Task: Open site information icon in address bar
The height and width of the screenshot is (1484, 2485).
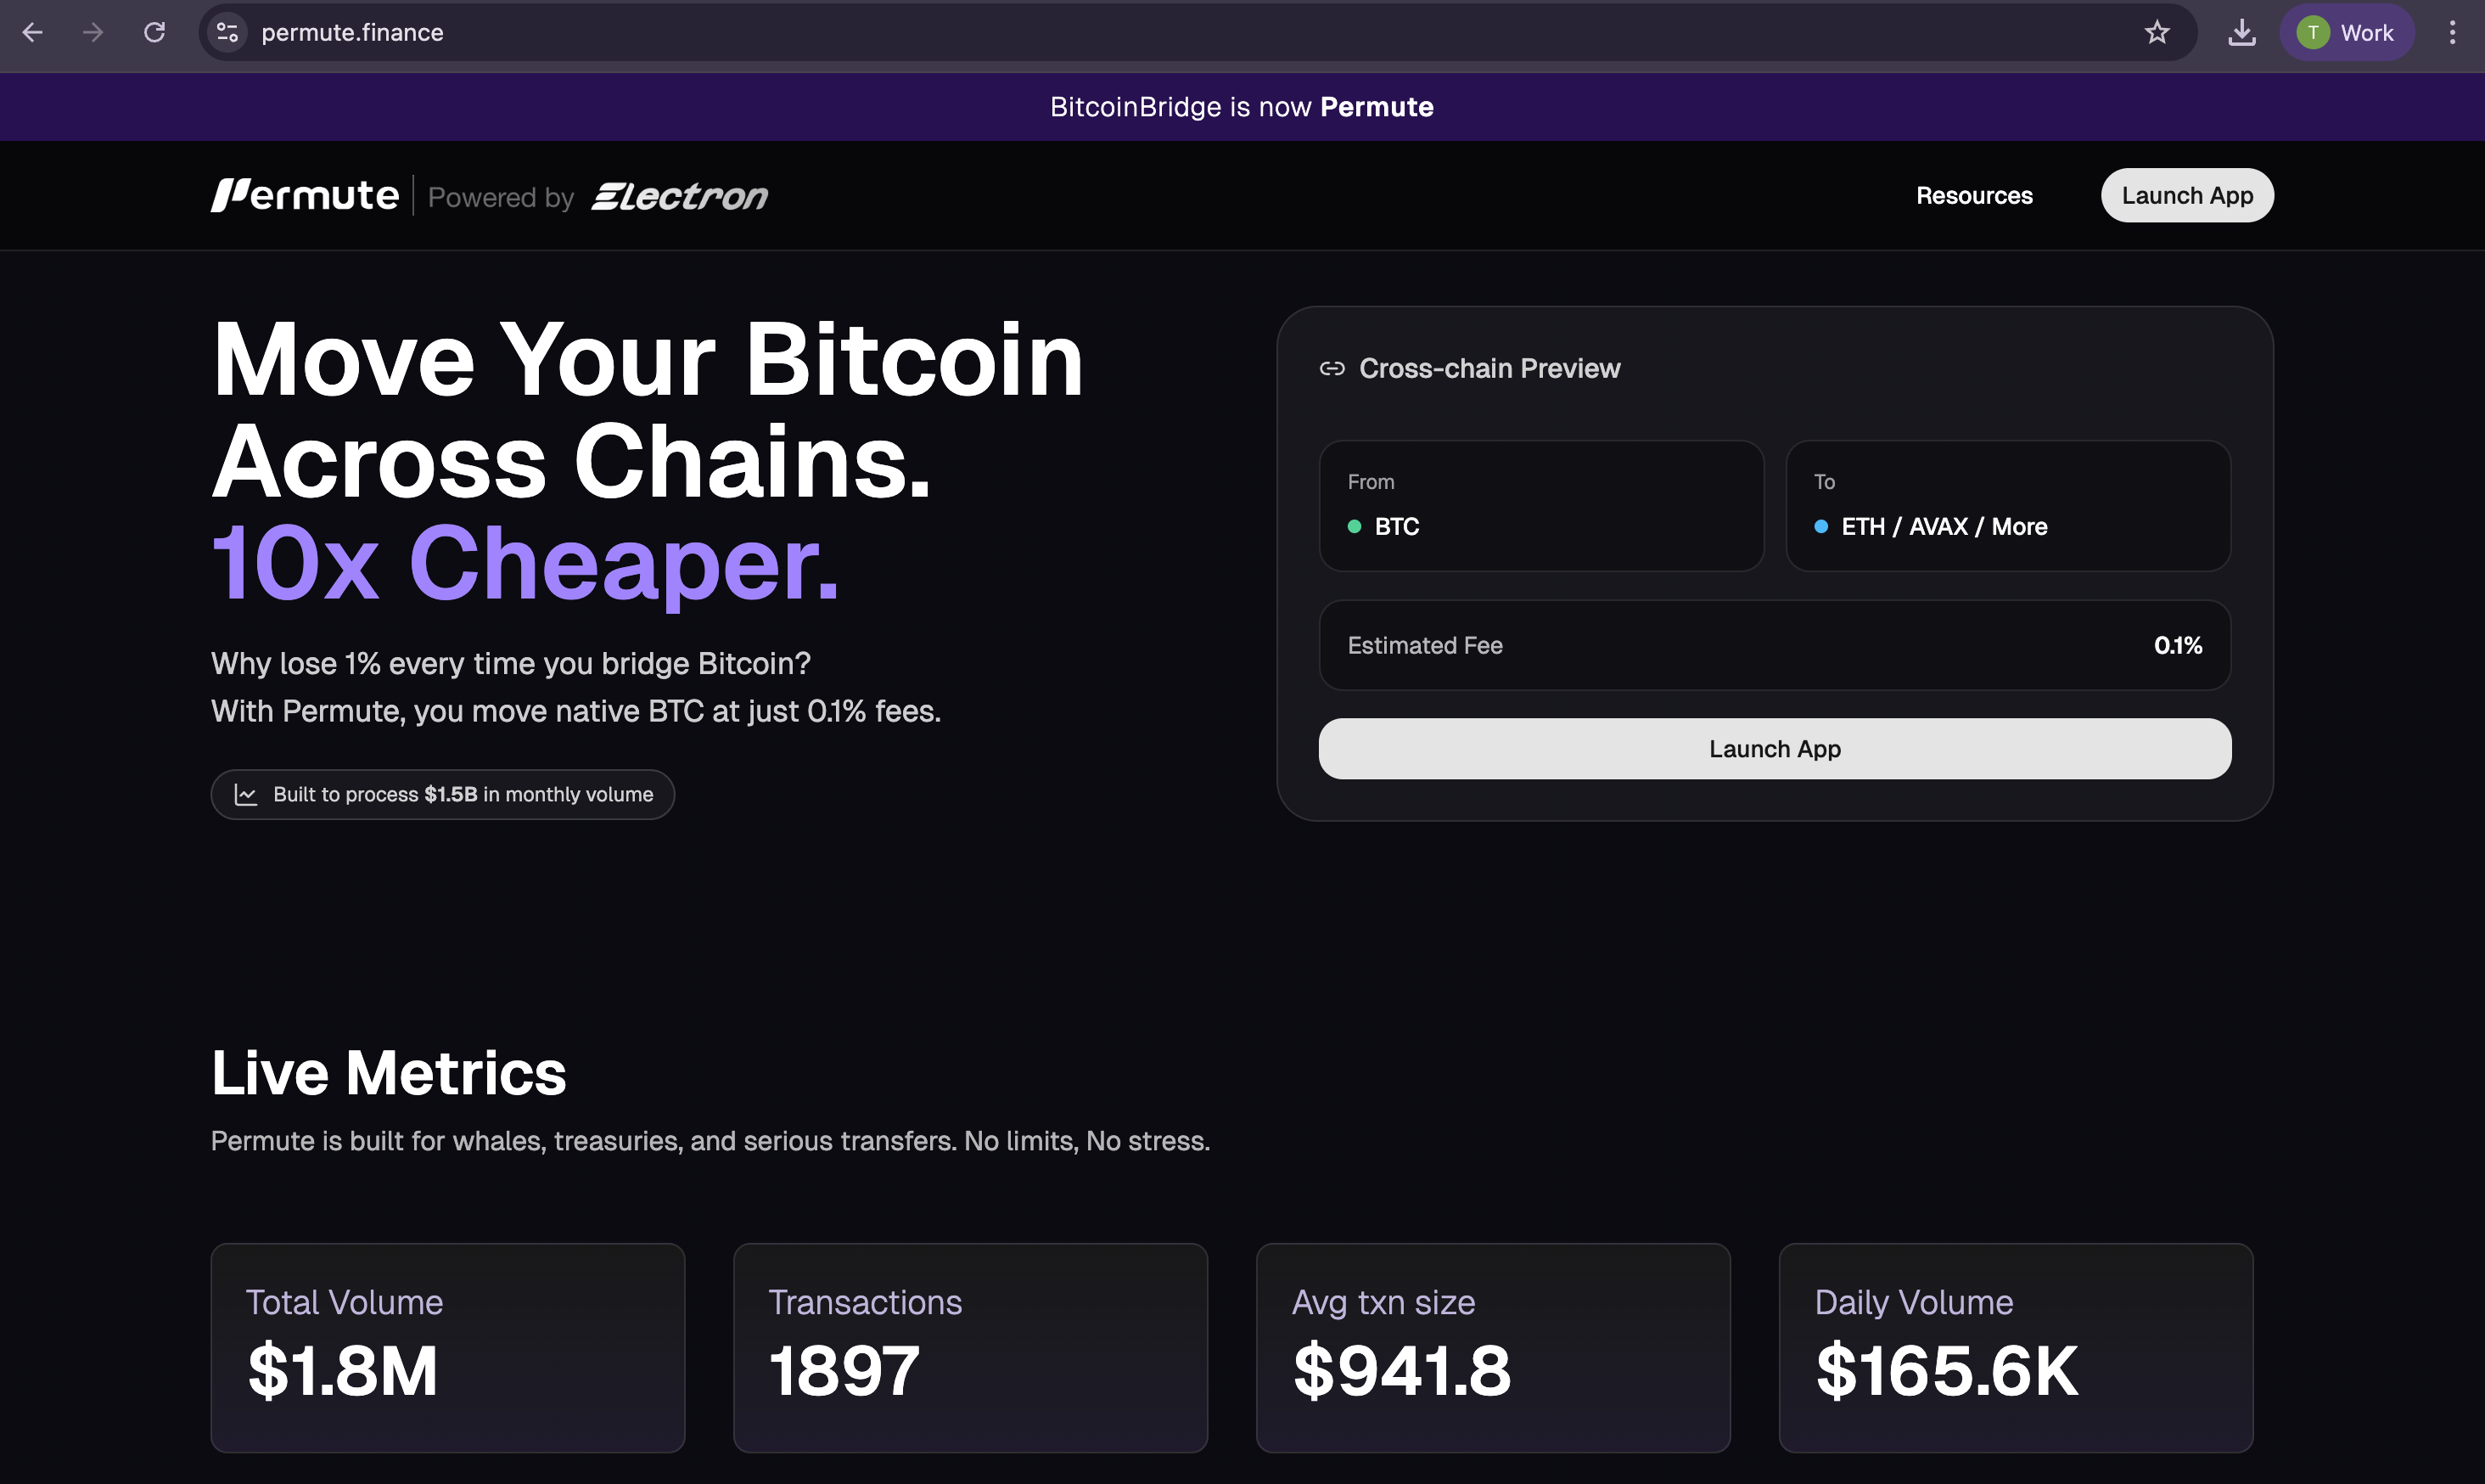Action: point(228,33)
